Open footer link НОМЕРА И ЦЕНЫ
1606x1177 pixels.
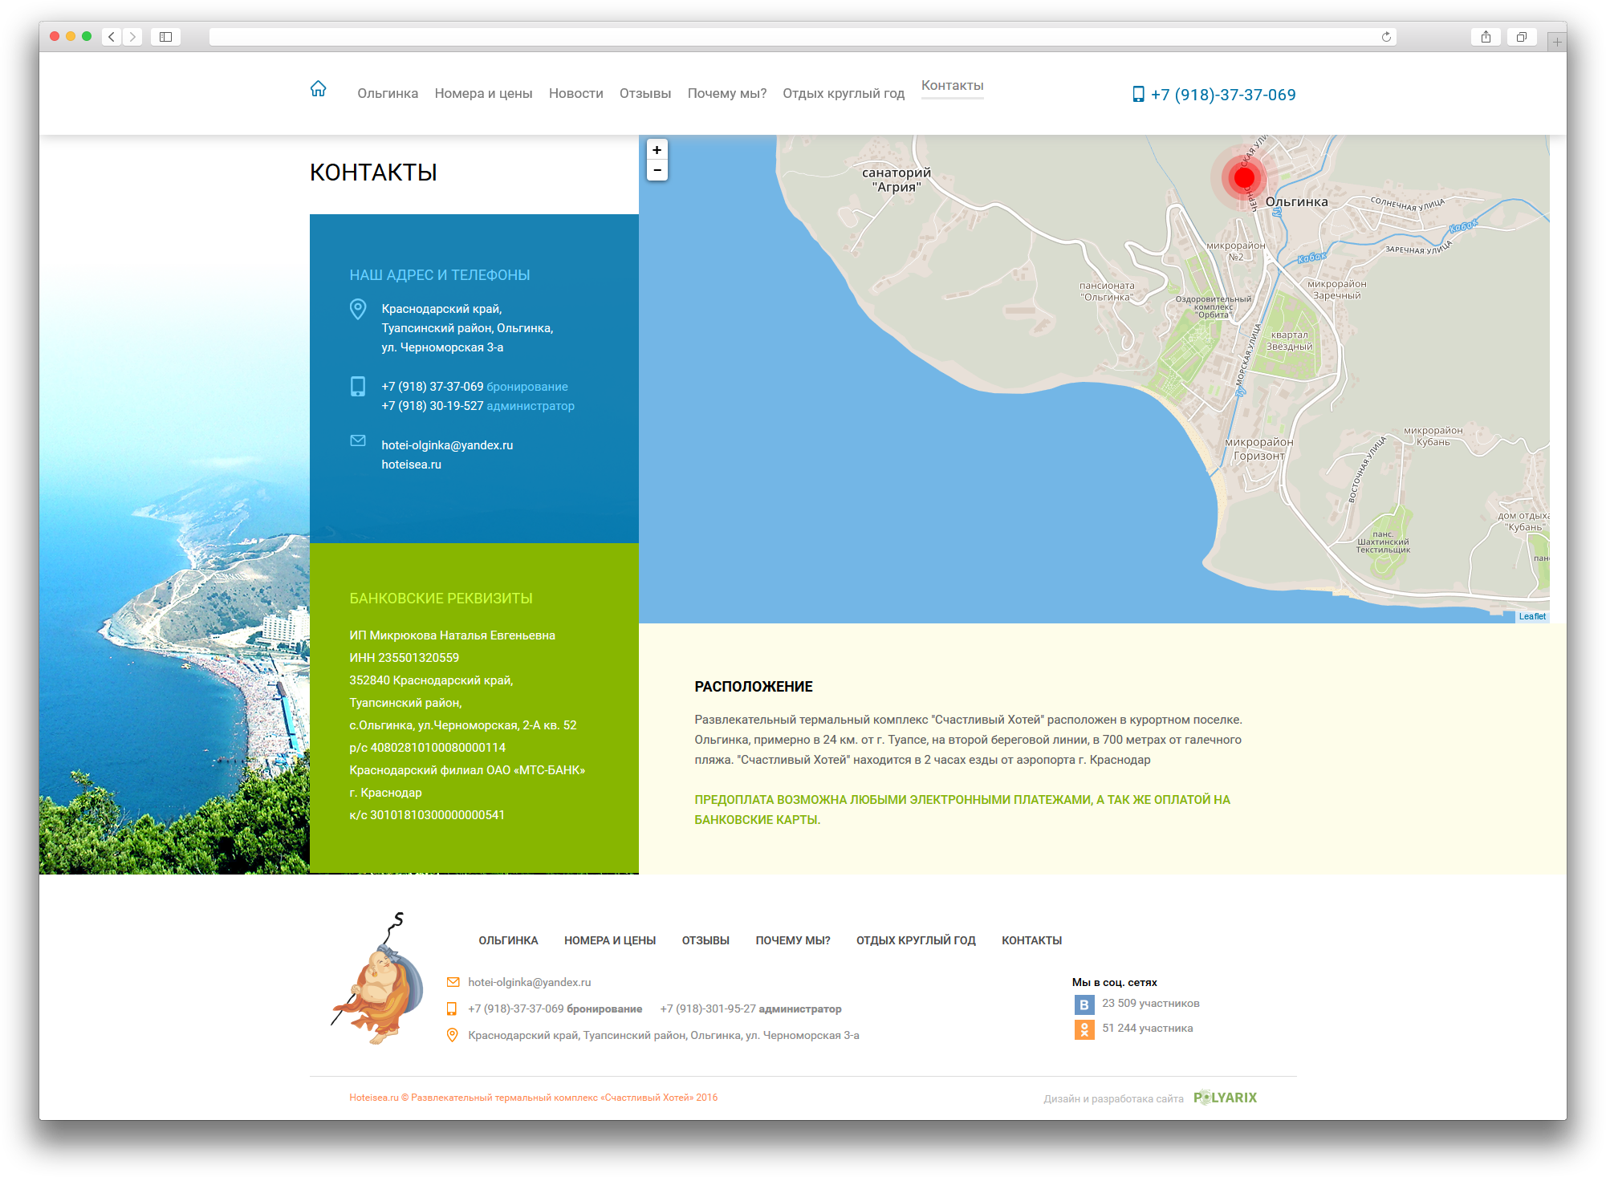point(610,940)
